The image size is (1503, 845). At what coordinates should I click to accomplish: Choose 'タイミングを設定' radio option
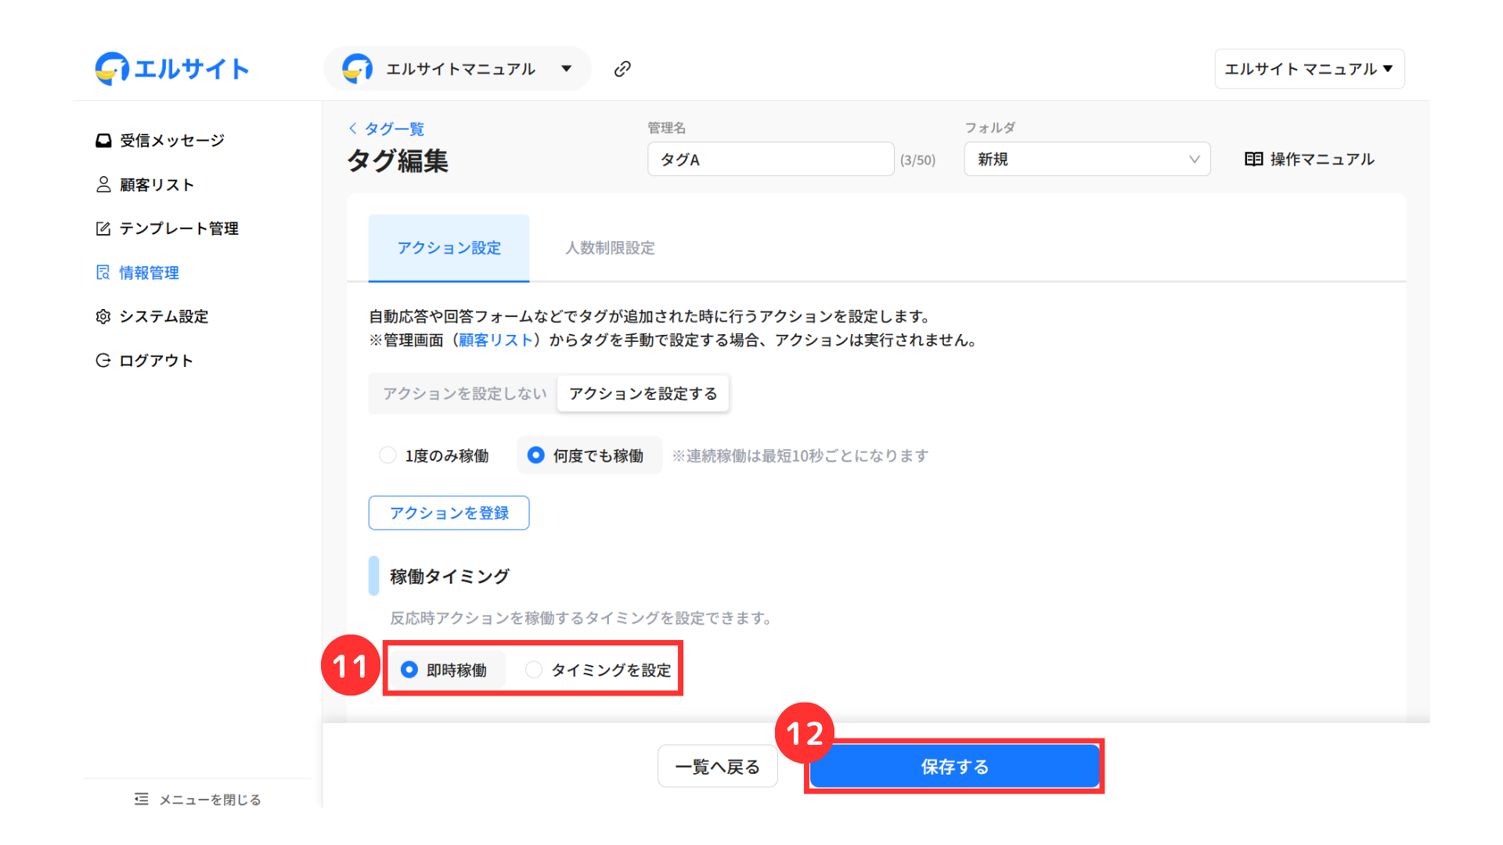(x=534, y=670)
